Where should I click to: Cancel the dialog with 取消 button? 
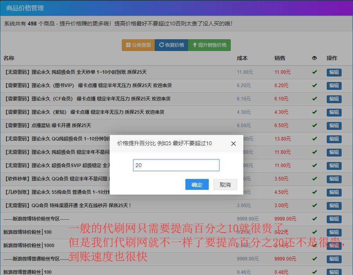coord(225,184)
